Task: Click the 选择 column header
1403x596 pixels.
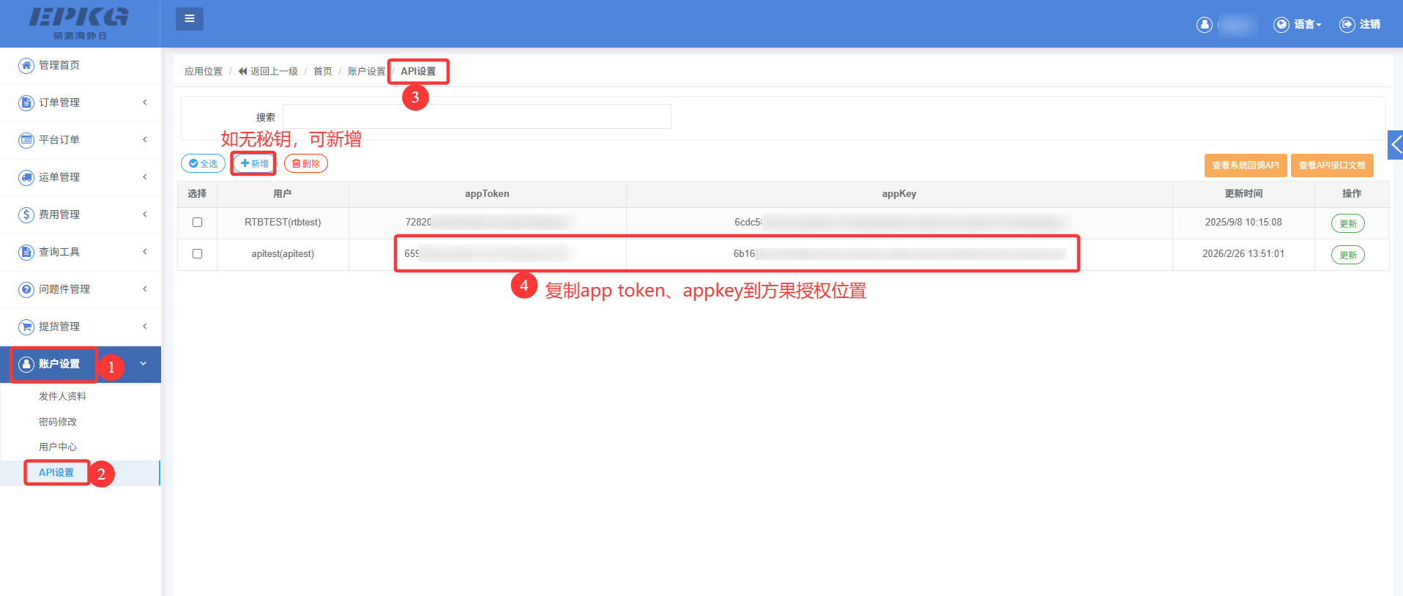Action: 197,194
